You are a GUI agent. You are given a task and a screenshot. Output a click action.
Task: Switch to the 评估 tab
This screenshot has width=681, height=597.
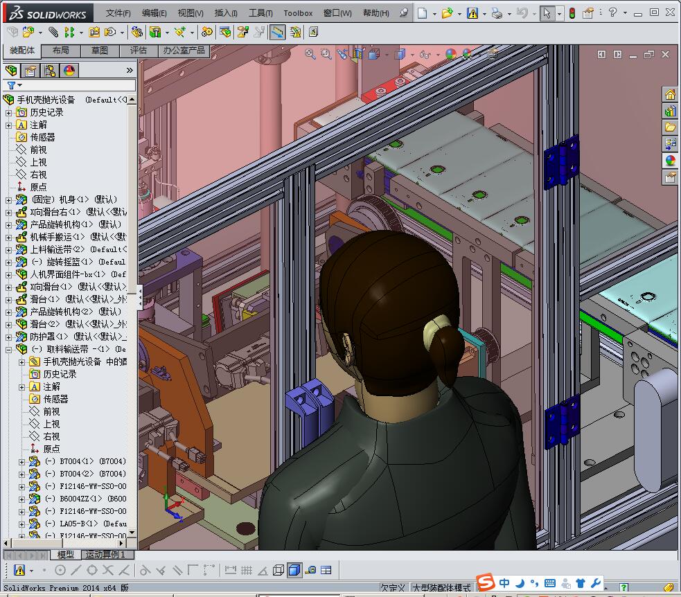pos(139,51)
